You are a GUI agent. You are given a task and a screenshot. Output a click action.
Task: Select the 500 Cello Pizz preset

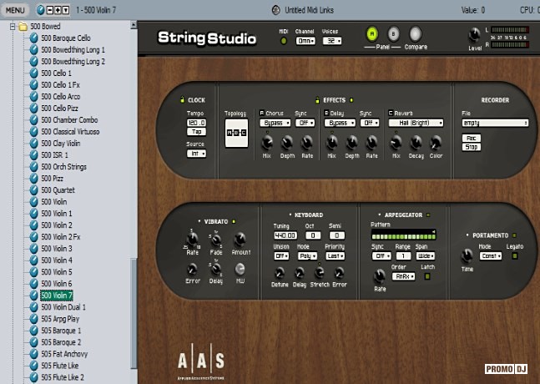(x=60, y=109)
